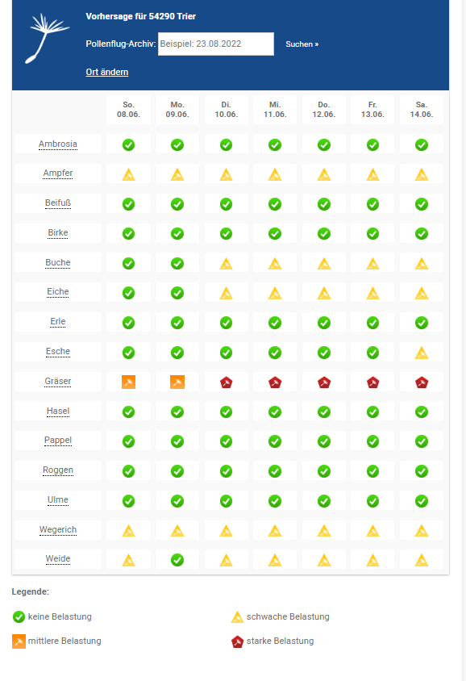This screenshot has width=466, height=681.
Task: Focus the Pollenflug-Archiv date field
Action: pyautogui.click(x=215, y=44)
